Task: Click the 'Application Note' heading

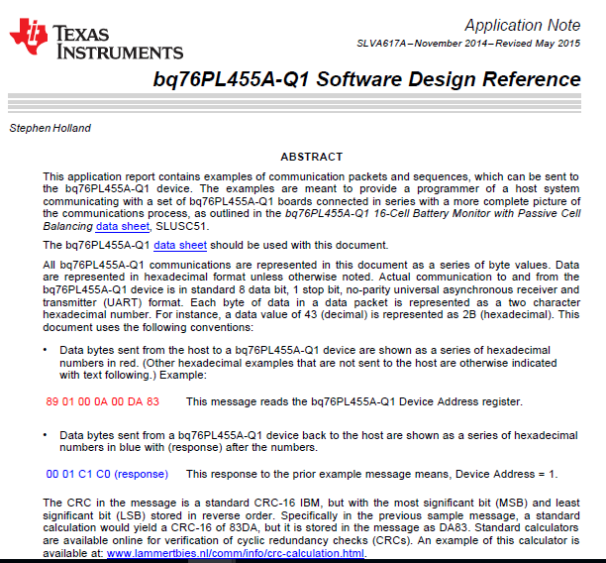Action: (x=523, y=25)
